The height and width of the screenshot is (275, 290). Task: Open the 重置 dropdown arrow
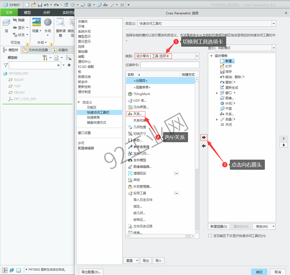click(137, 260)
